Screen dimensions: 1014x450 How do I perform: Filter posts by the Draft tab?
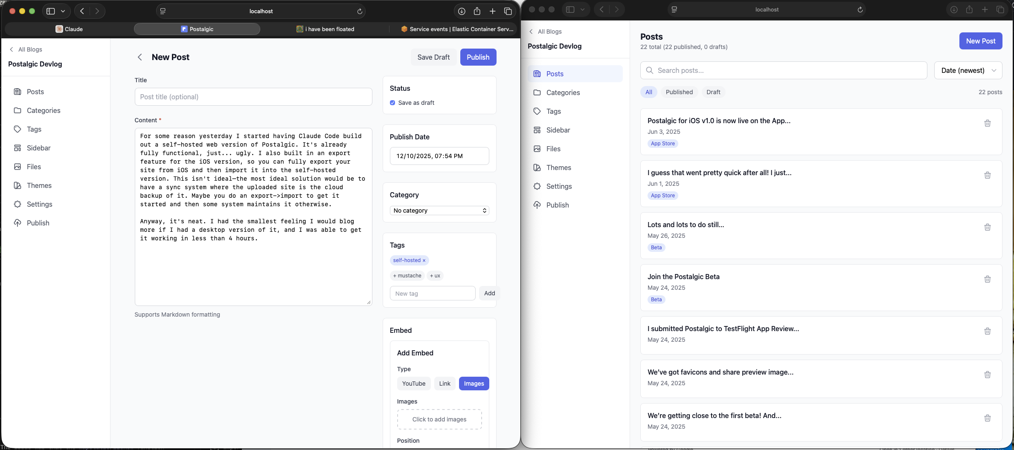(x=713, y=92)
